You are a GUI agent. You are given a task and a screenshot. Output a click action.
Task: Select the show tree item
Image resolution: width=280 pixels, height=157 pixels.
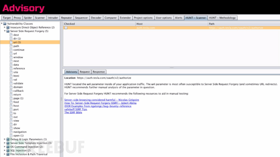click(x=17, y=128)
